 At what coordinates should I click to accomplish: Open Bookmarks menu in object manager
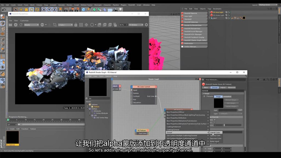click(217, 9)
